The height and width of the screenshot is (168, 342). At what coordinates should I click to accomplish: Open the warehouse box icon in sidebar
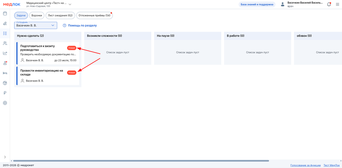(x=5, y=83)
